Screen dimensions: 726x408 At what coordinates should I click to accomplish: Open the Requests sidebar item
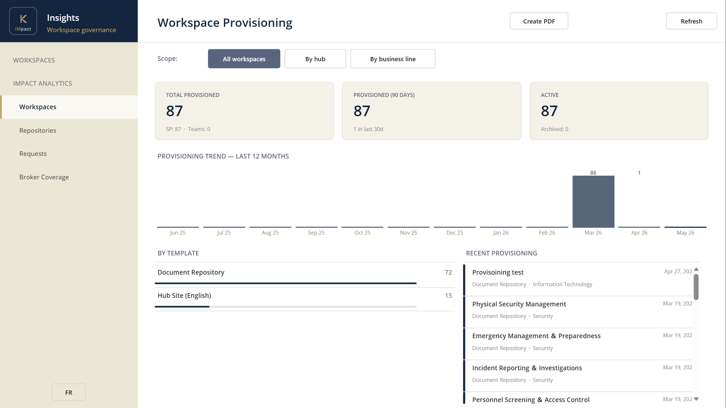(69, 154)
